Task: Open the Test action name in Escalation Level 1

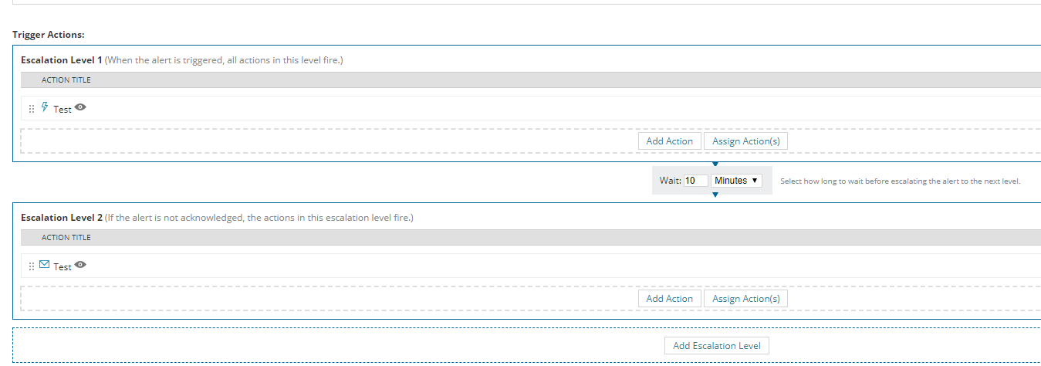Action: coord(63,110)
